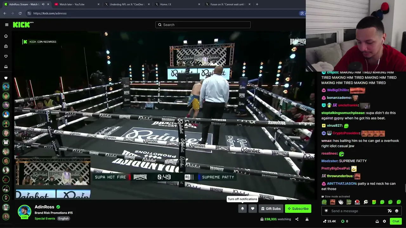
Task: Open a new browser tab
Action: [x=257, y=4]
